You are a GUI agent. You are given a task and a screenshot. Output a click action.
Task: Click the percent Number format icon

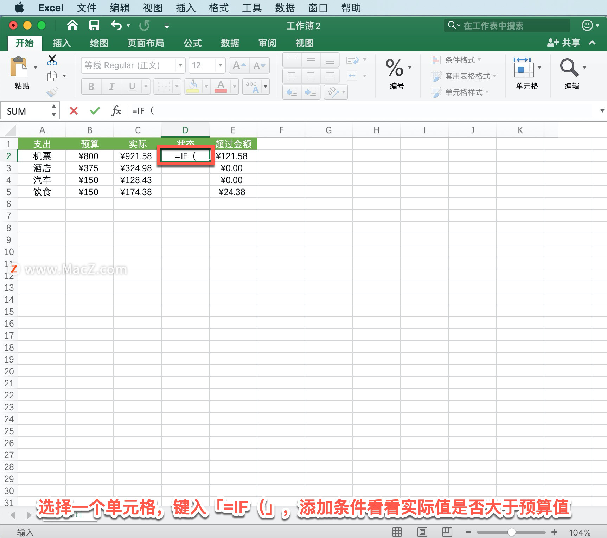click(x=394, y=68)
